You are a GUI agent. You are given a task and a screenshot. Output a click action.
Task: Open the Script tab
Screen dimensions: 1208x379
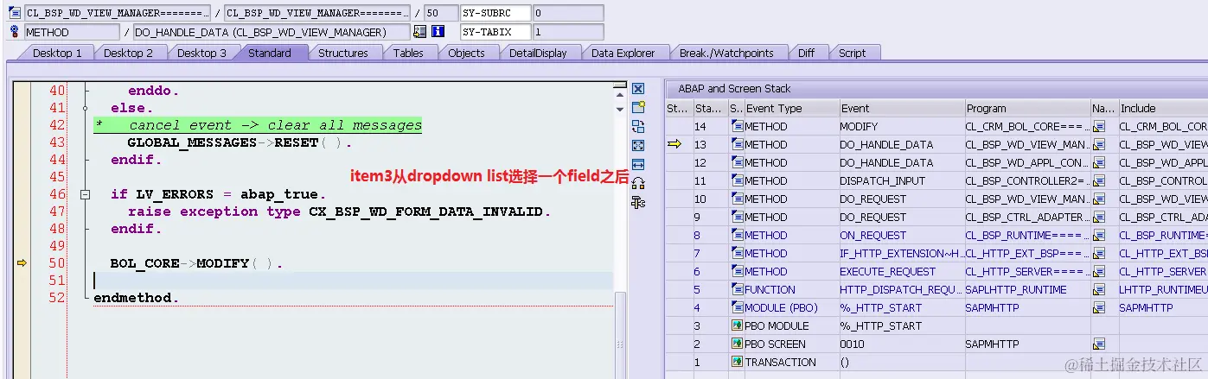852,53
